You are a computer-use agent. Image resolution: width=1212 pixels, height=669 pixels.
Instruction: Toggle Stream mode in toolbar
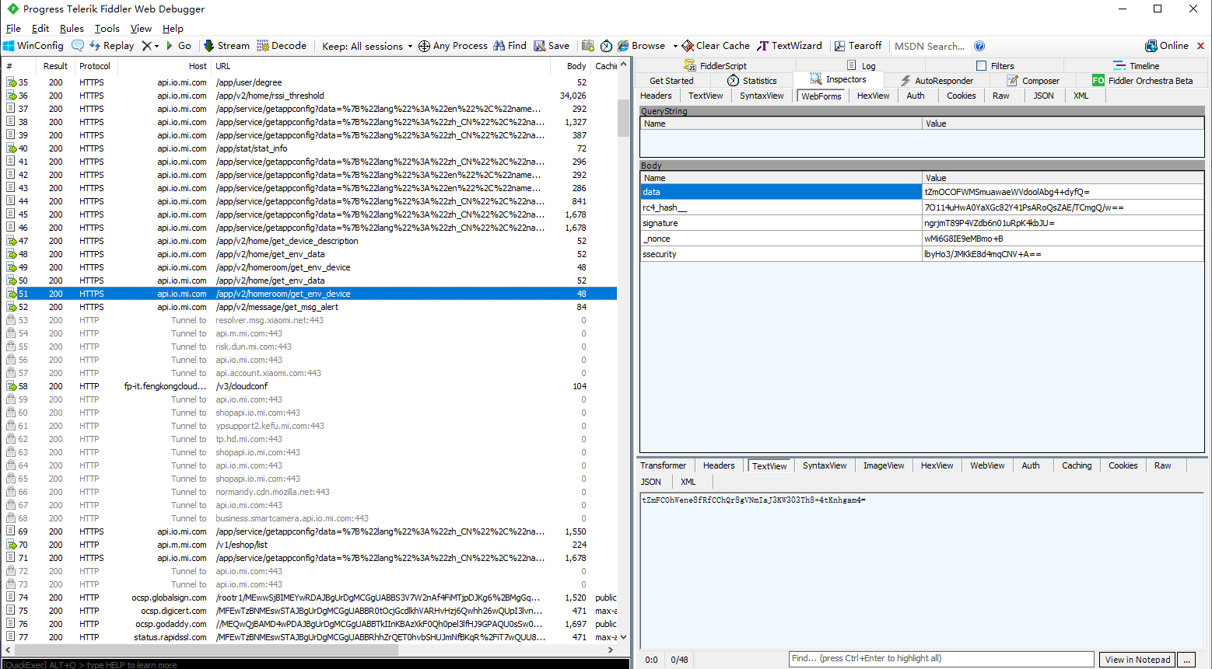pos(226,46)
